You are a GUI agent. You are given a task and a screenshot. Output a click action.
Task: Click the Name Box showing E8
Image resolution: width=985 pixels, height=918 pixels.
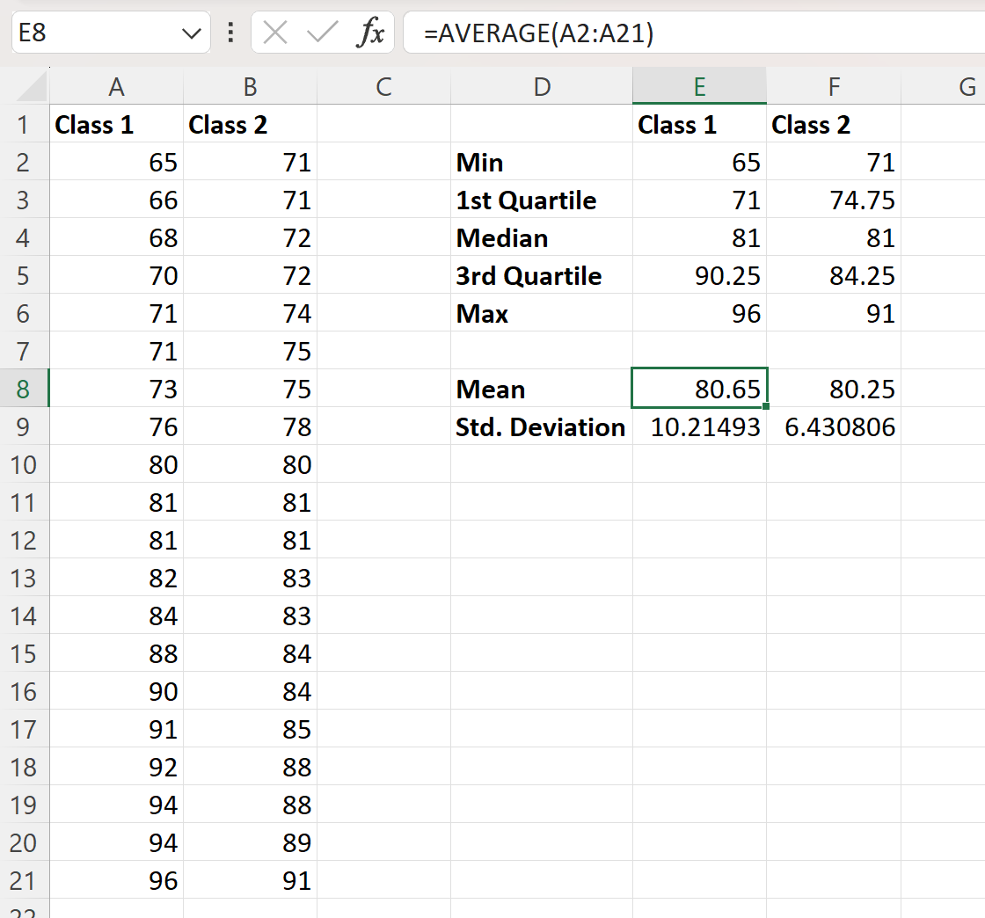pos(97,33)
